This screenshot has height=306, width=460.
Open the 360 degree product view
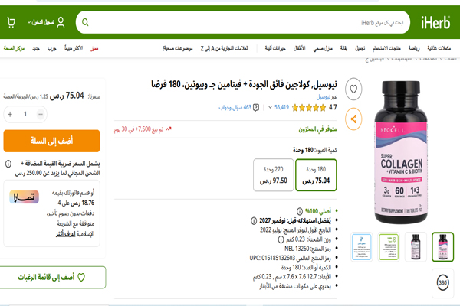[442, 283]
